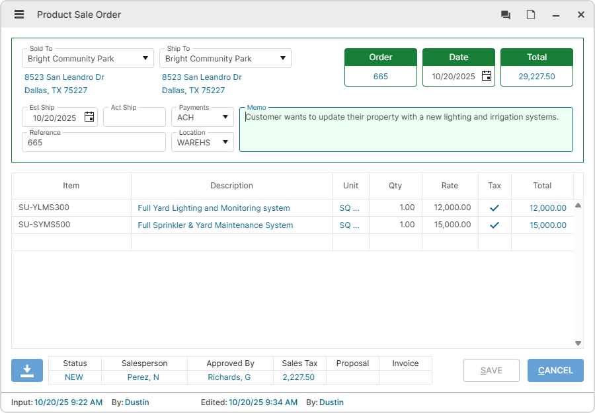Image resolution: width=595 pixels, height=413 pixels.
Task: Click Sold To Dallas, TX 75227 link
Action: click(x=56, y=91)
